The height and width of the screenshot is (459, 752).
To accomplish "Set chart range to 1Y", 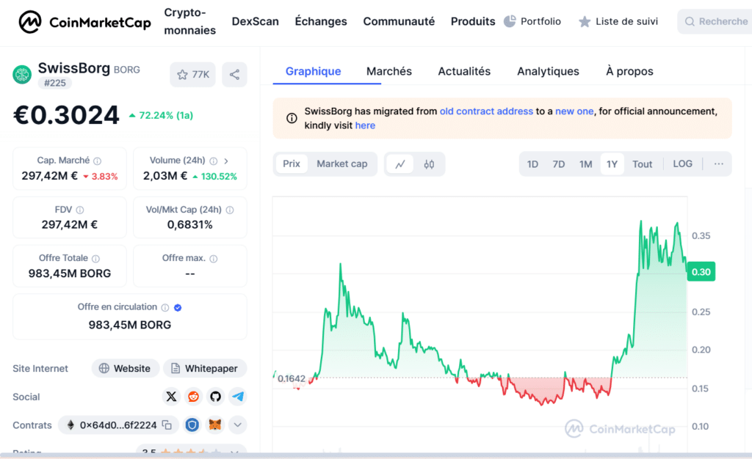I will (612, 164).
